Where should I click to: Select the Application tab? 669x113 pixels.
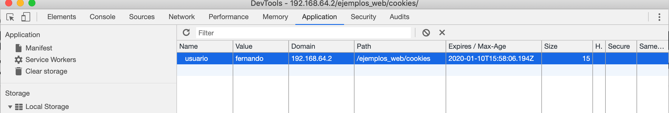319,17
